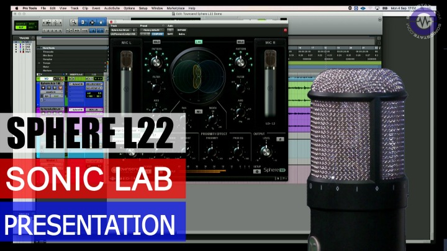Click the red target icon in the plugin header
The width and height of the screenshot is (447, 251).
(x=285, y=30)
